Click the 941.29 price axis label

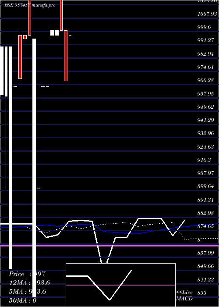pyautogui.click(x=205, y=120)
